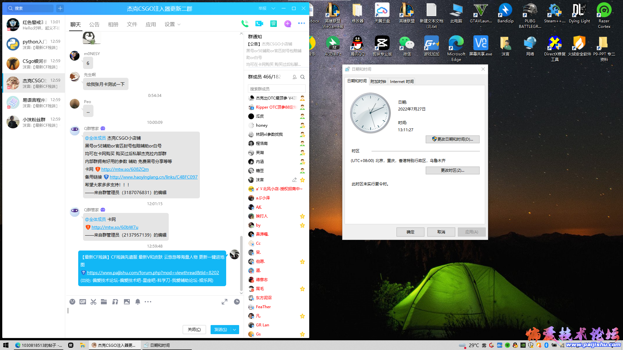The width and height of the screenshot is (623, 350).
Task: Open the three-dot more options in chat header
Action: point(301,23)
